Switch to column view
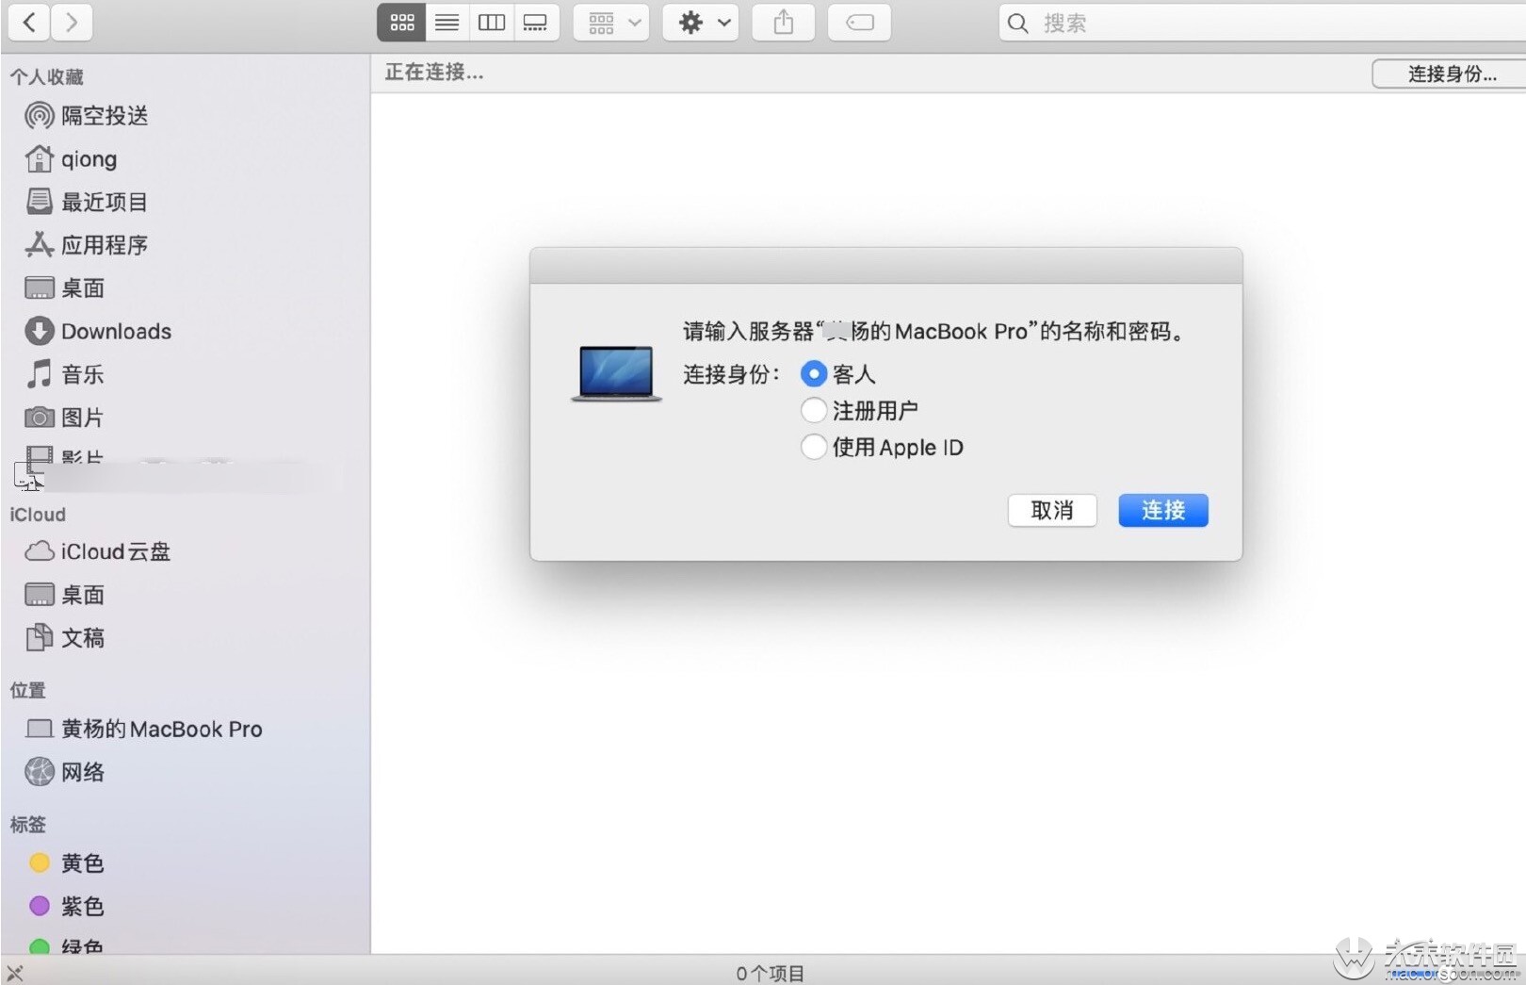This screenshot has height=985, width=1526. click(x=491, y=23)
